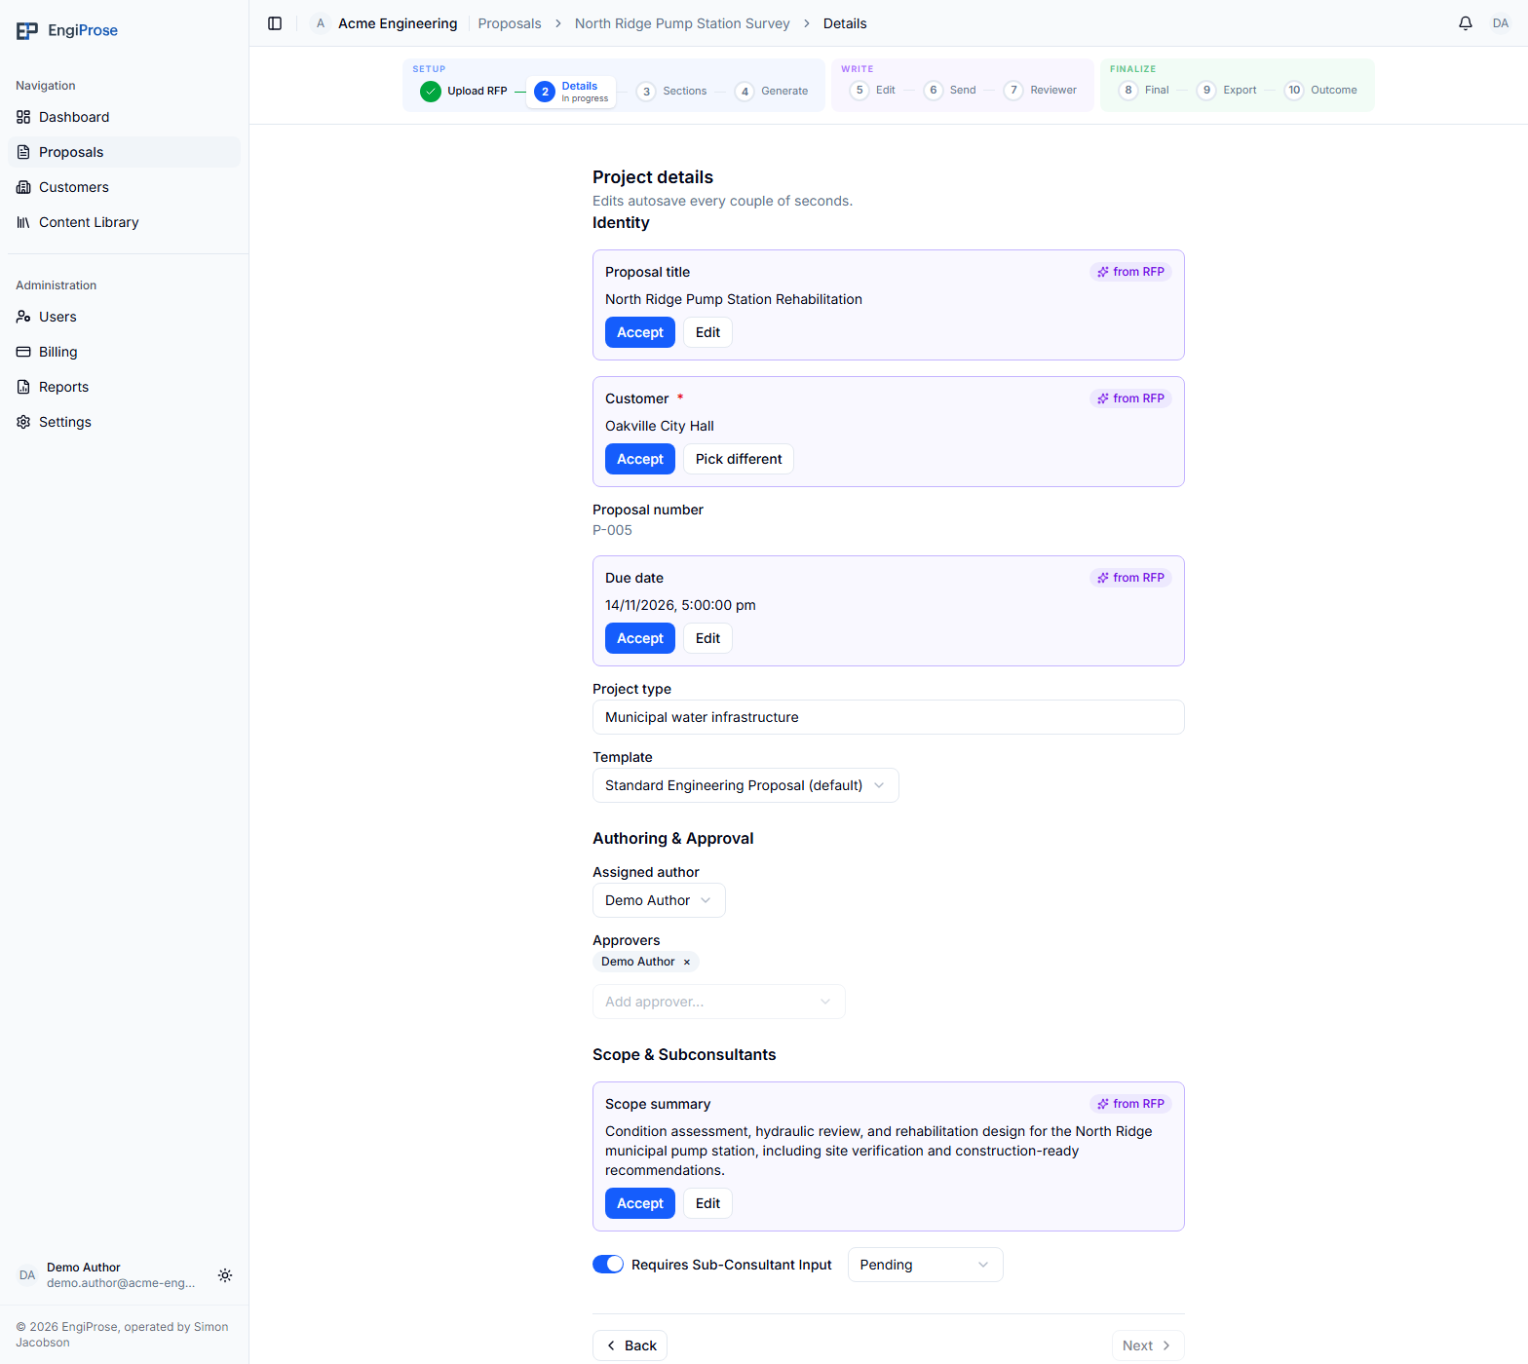This screenshot has height=1364, width=1528.
Task: Click the EngiProse logo
Action: 67,30
